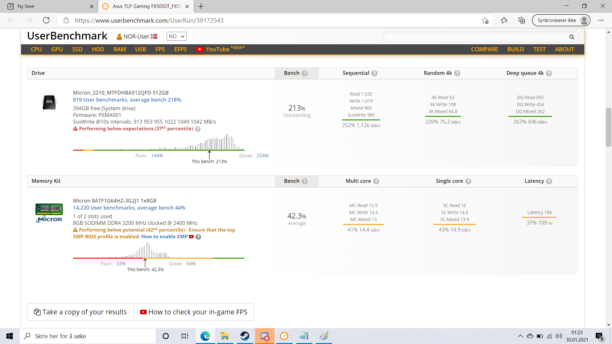The width and height of the screenshot is (612, 344).
Task: Close the Ny fane tab
Action: (92, 6)
